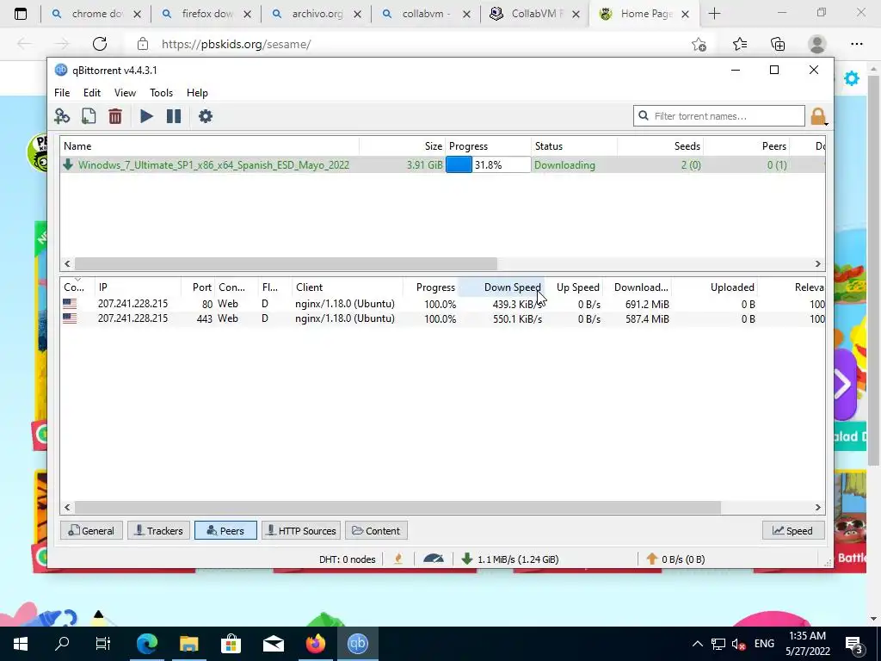Open Firefox from the taskbar
This screenshot has height=661, width=881.
pyautogui.click(x=315, y=644)
